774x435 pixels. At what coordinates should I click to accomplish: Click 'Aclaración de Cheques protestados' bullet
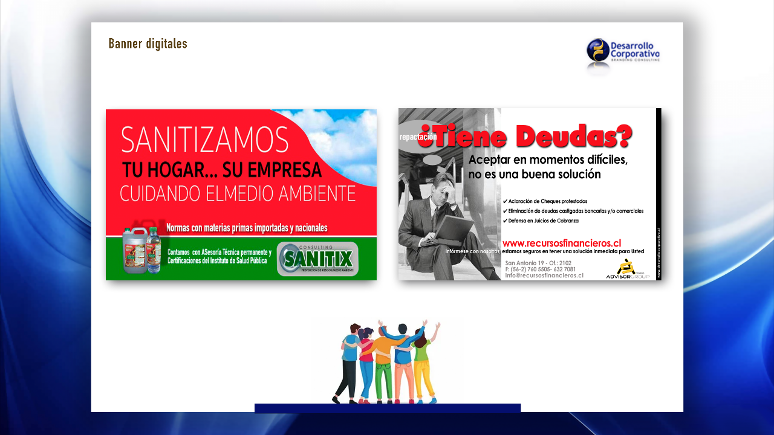coord(545,201)
